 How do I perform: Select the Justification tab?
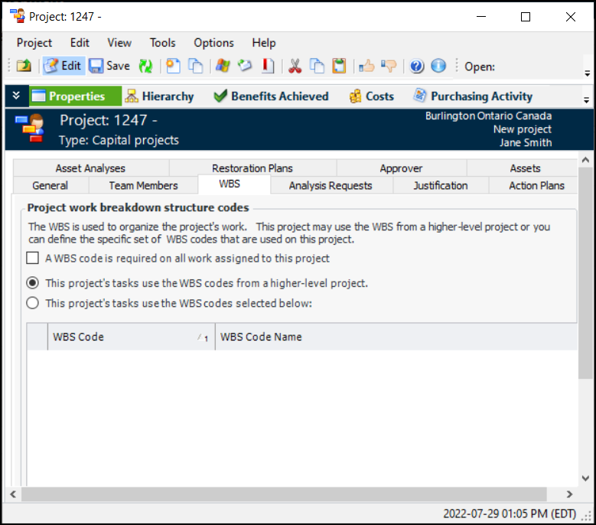(441, 185)
